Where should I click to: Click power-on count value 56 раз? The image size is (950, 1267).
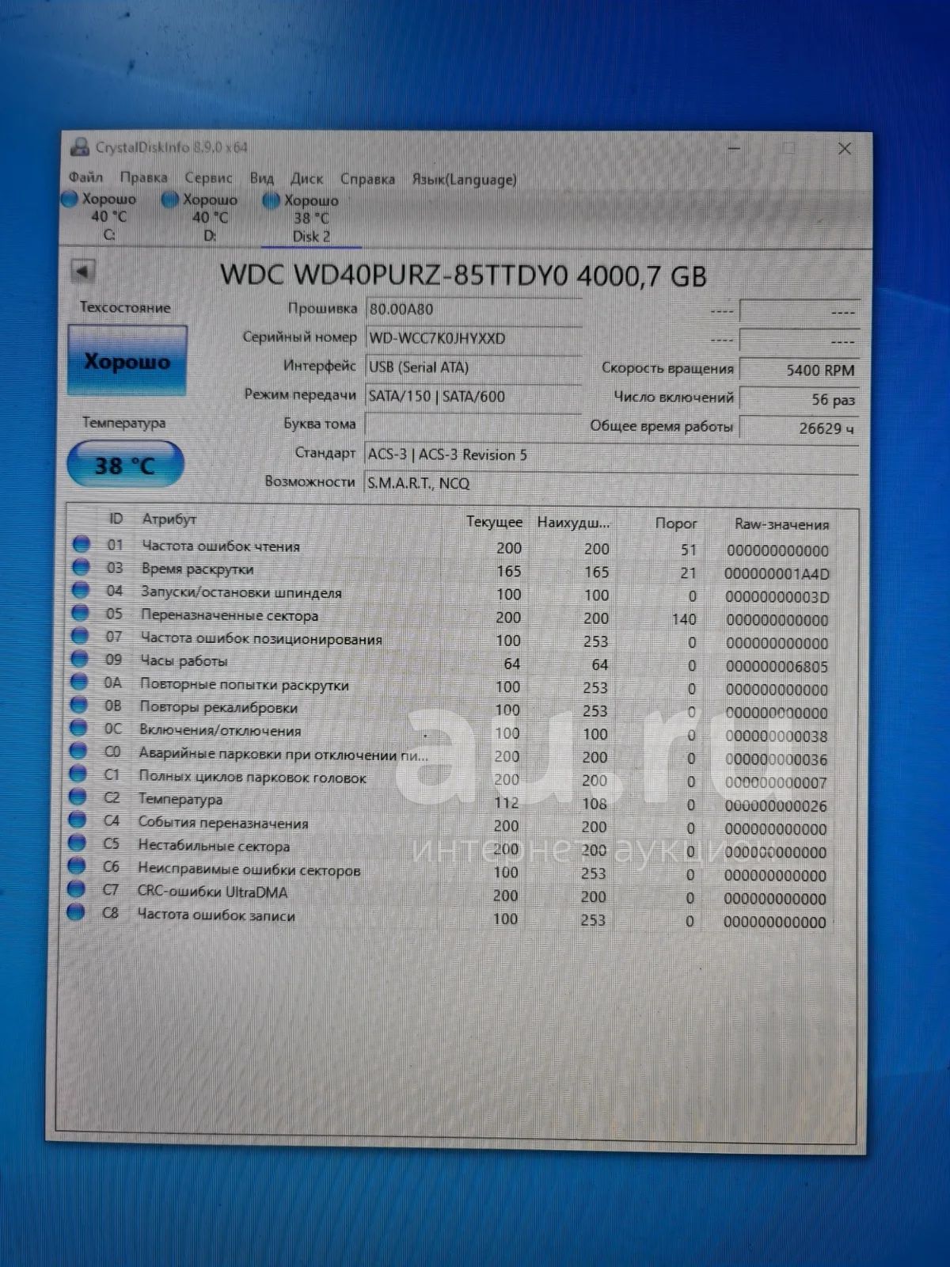tap(799, 399)
